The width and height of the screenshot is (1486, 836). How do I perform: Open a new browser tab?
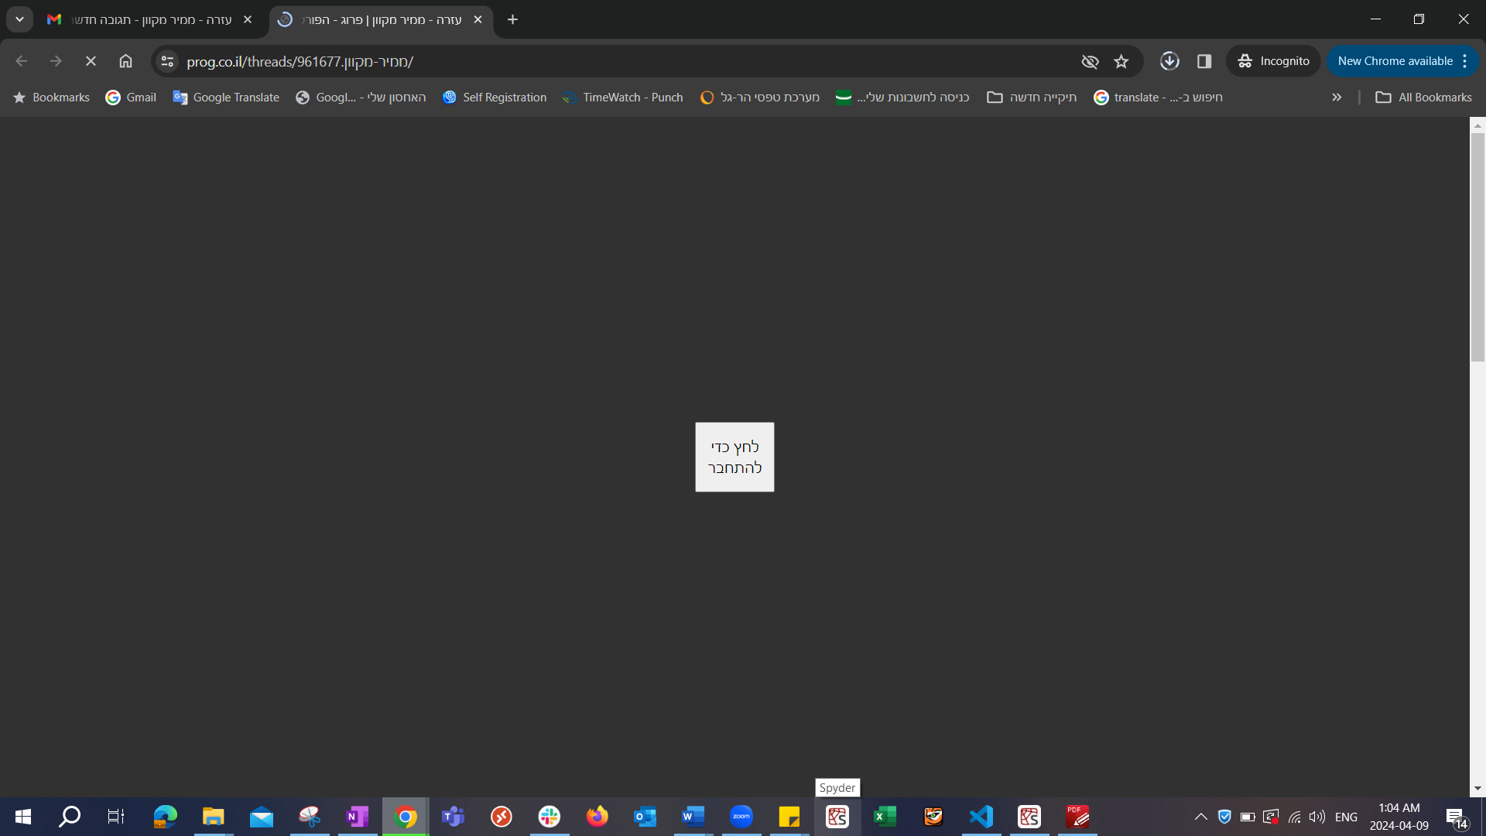(x=512, y=19)
